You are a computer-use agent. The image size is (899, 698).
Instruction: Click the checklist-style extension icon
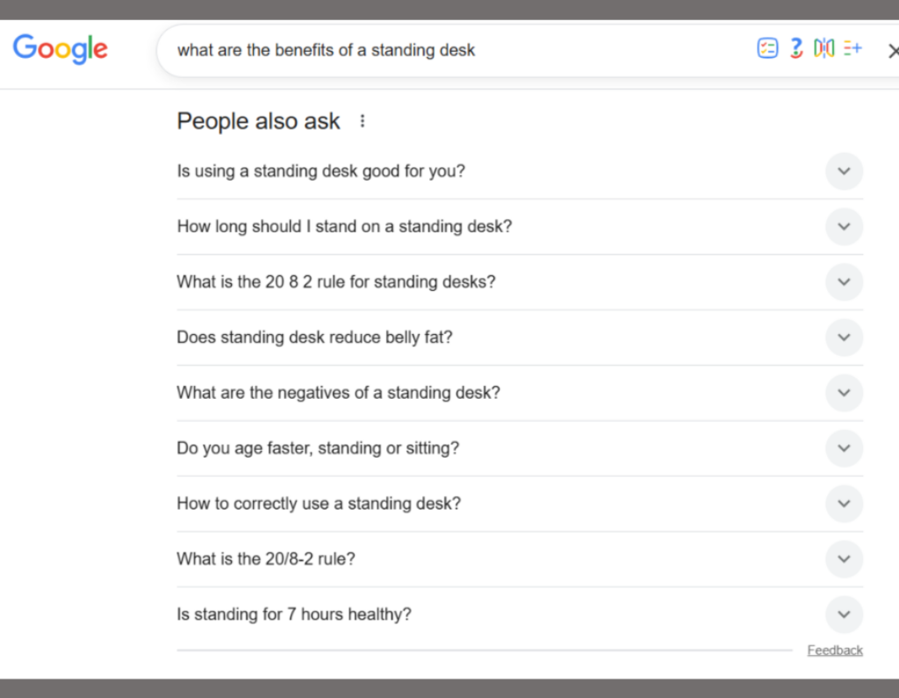pos(767,49)
